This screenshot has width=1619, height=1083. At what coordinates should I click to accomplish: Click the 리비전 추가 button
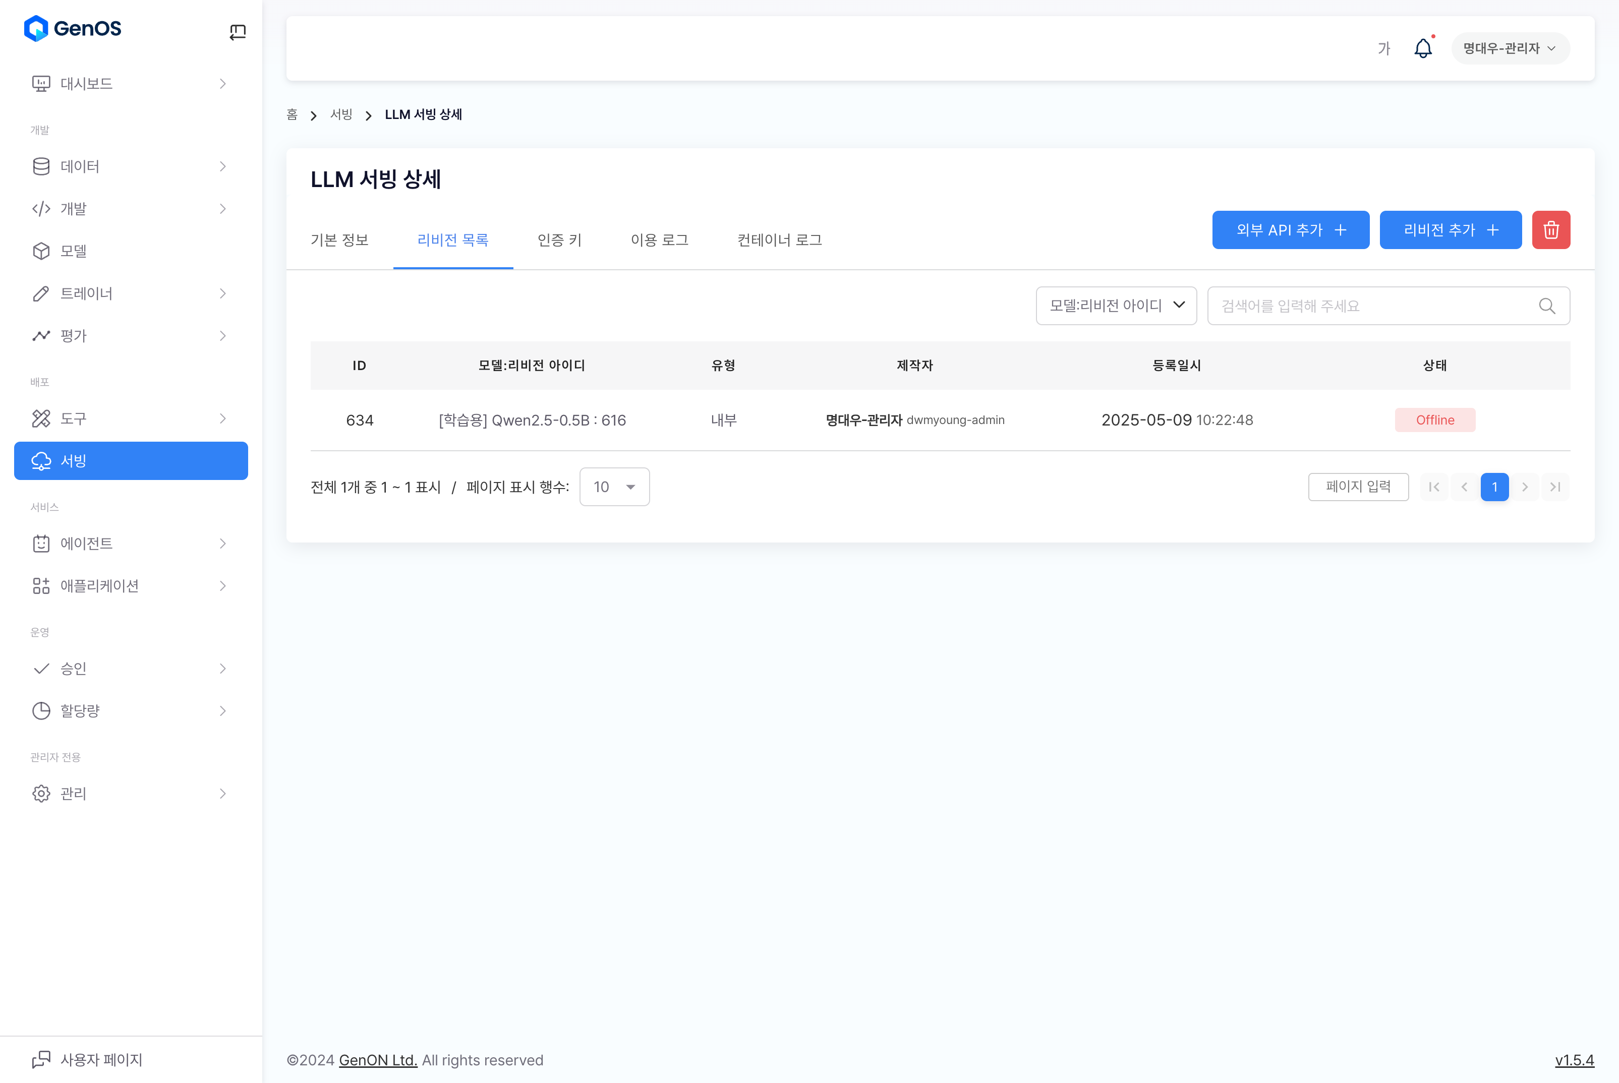[x=1450, y=230]
